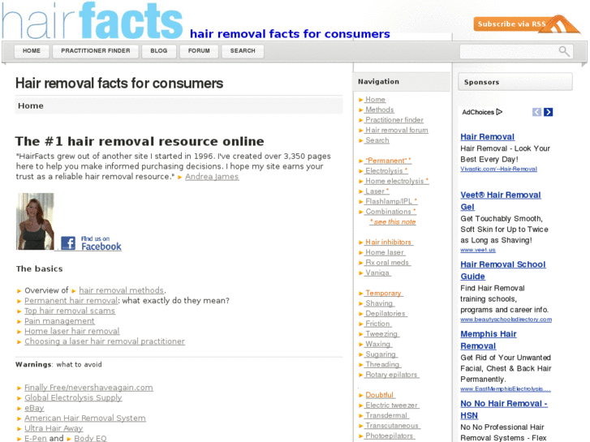Open Home laser sidebar link

[x=385, y=252]
